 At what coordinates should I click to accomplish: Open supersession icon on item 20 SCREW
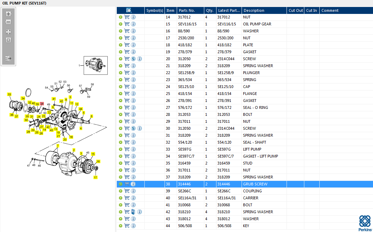[x=133, y=59]
